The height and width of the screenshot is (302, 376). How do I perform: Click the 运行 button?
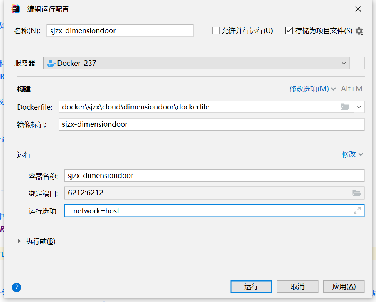[x=251, y=287]
